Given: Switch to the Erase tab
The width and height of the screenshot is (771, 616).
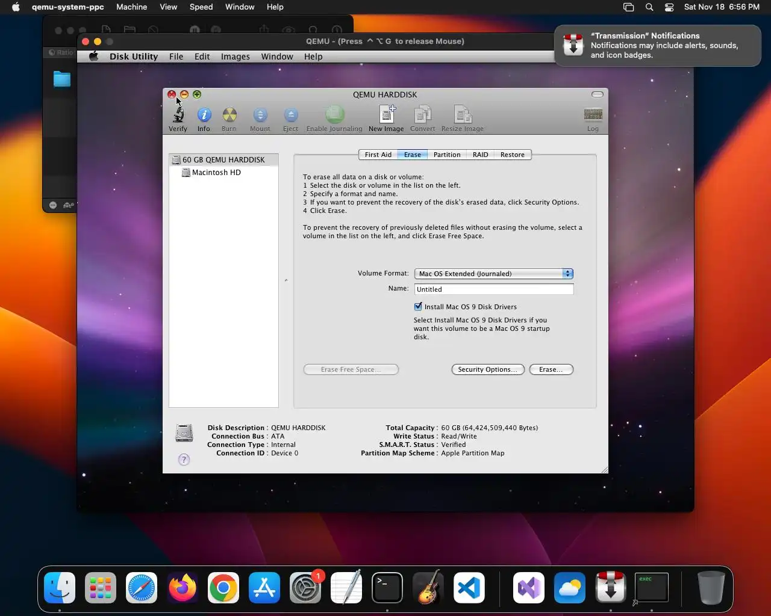Looking at the screenshot, I should (x=413, y=155).
